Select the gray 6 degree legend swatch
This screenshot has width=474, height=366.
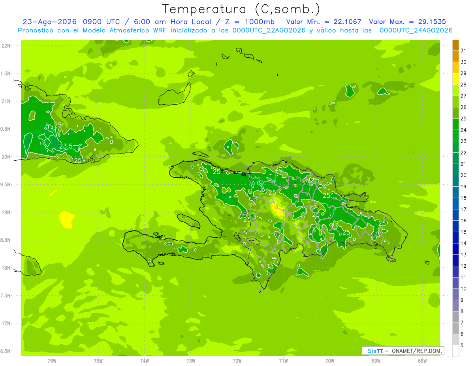pyautogui.click(x=455, y=328)
